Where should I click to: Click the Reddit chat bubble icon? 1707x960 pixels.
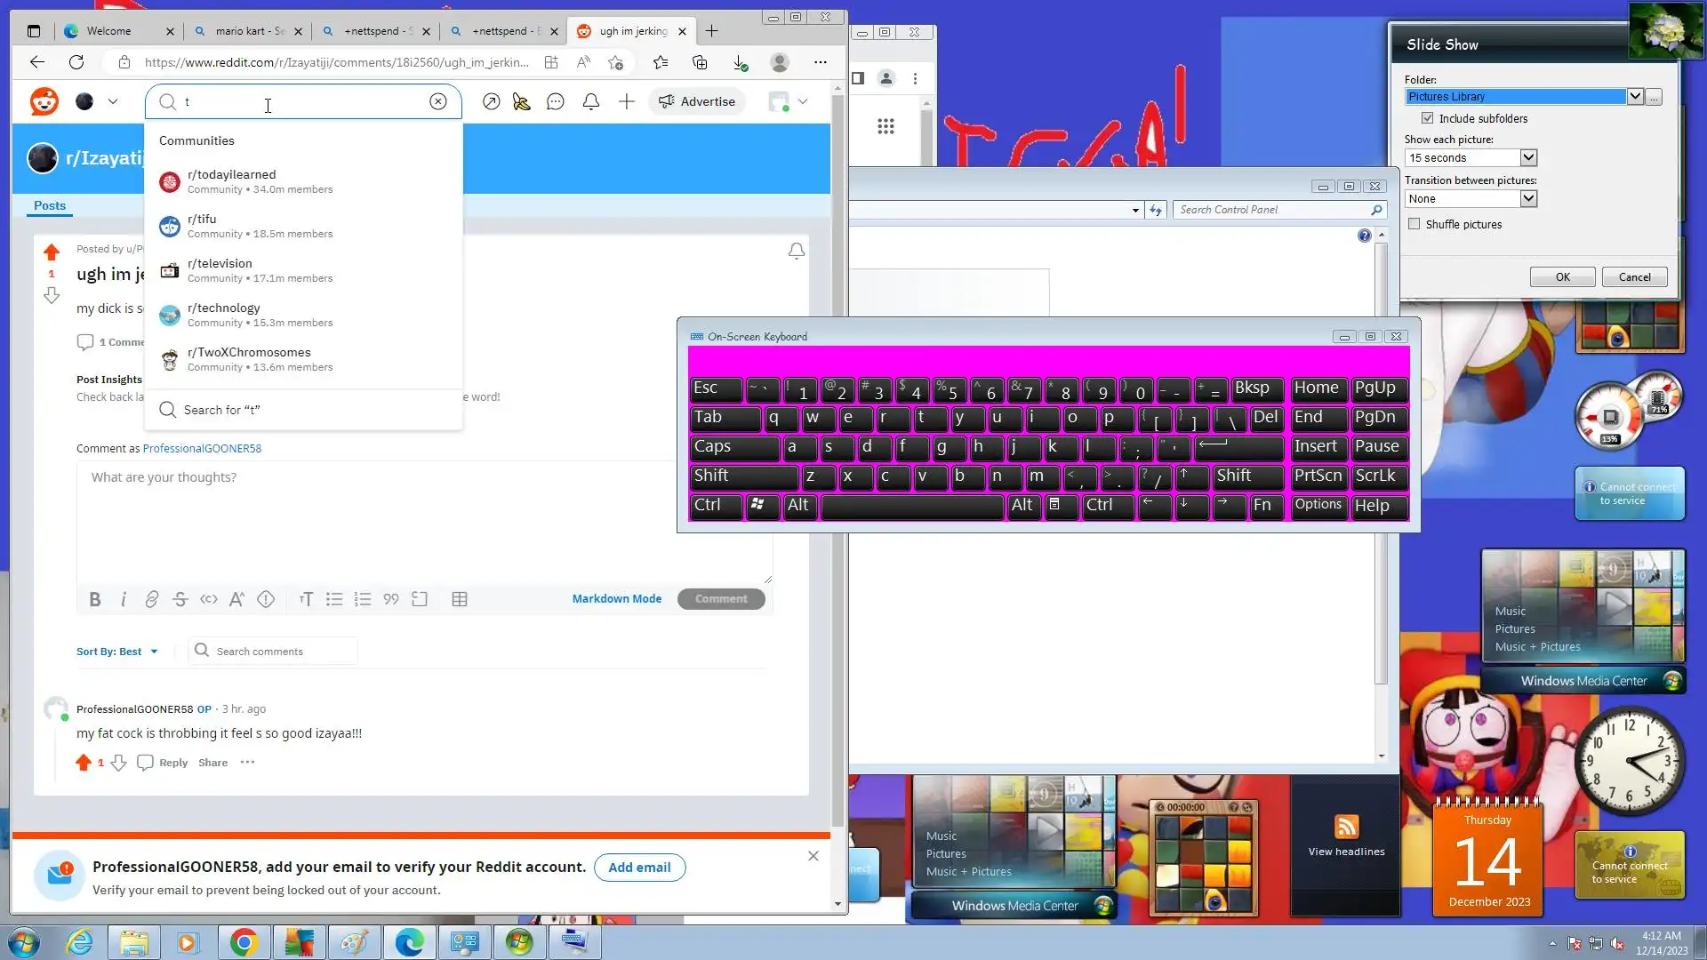pos(556,102)
